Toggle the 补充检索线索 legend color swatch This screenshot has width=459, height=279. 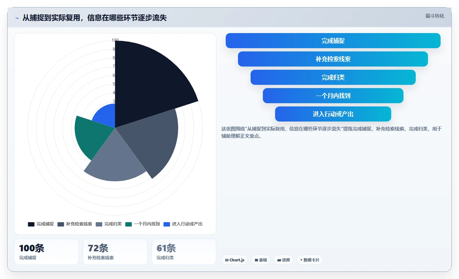61,224
